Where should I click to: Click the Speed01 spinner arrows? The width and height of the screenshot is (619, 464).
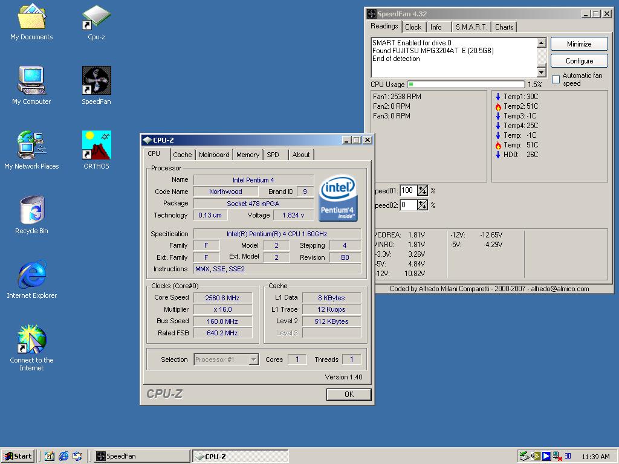click(423, 190)
